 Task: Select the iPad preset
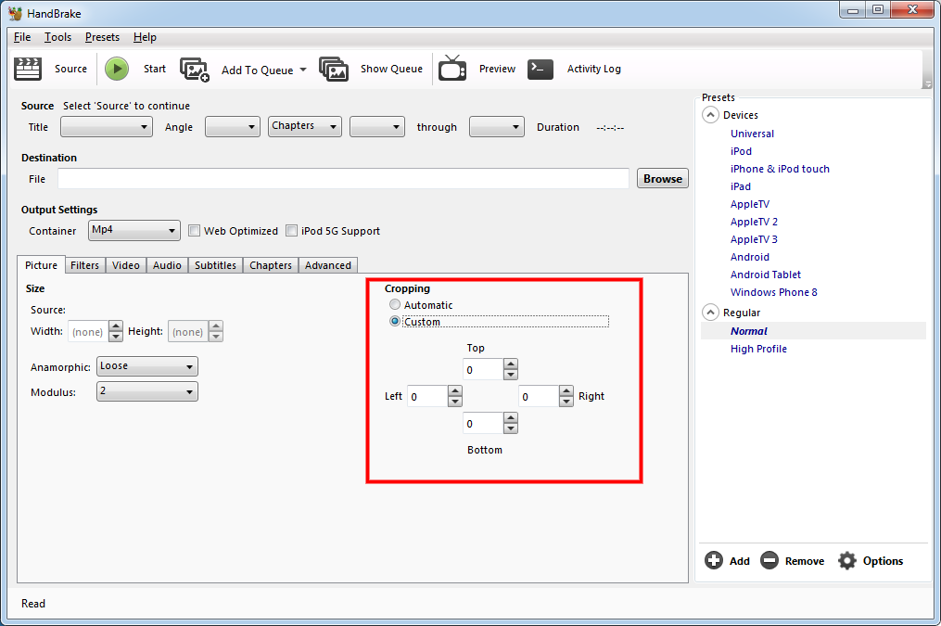[x=741, y=186]
